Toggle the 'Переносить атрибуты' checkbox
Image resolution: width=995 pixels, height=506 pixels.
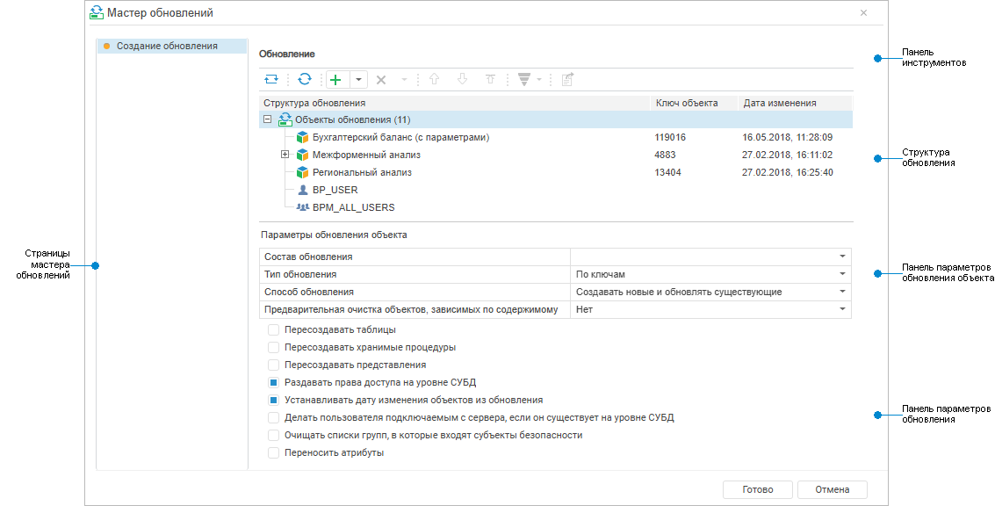tap(274, 453)
